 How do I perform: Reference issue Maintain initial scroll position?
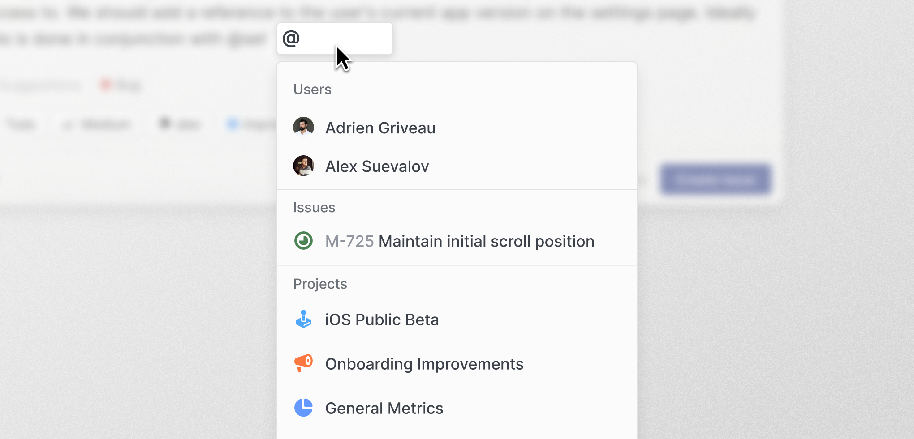click(x=486, y=241)
